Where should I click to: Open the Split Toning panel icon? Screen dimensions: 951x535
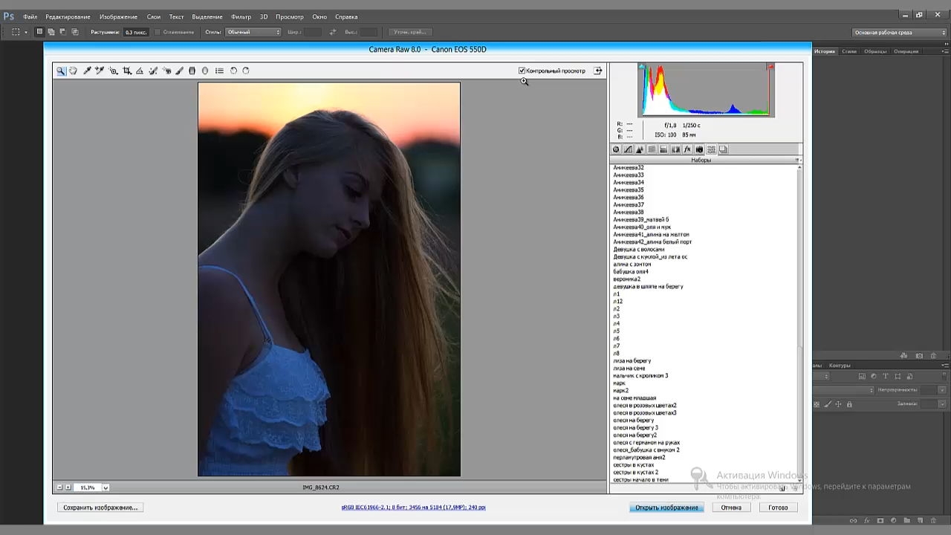pyautogui.click(x=663, y=149)
